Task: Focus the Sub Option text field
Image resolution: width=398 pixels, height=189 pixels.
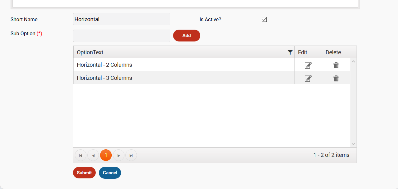Action: pos(122,36)
